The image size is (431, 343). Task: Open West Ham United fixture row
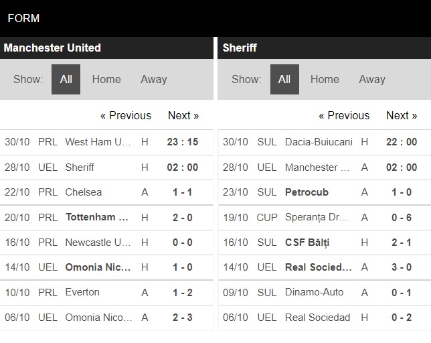(106, 142)
